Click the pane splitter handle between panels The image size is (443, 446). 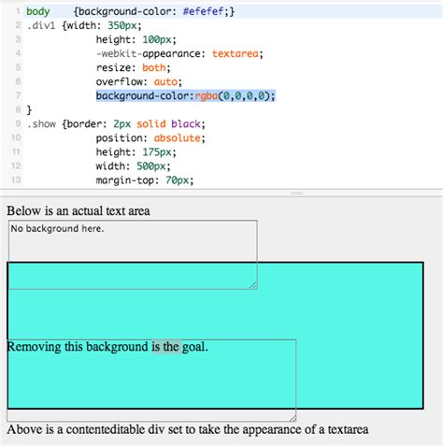(x=296, y=193)
